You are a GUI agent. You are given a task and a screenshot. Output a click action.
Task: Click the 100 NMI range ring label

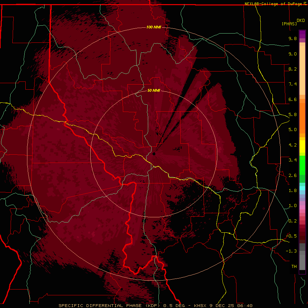(154, 27)
